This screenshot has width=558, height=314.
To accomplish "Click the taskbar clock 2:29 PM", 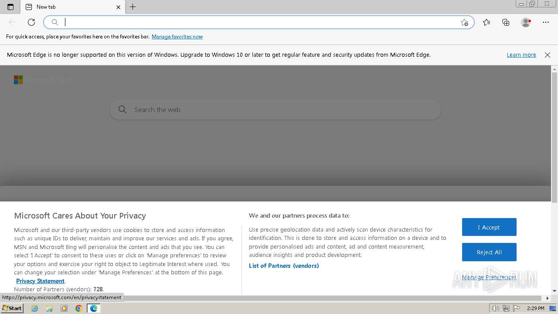I will [535, 308].
